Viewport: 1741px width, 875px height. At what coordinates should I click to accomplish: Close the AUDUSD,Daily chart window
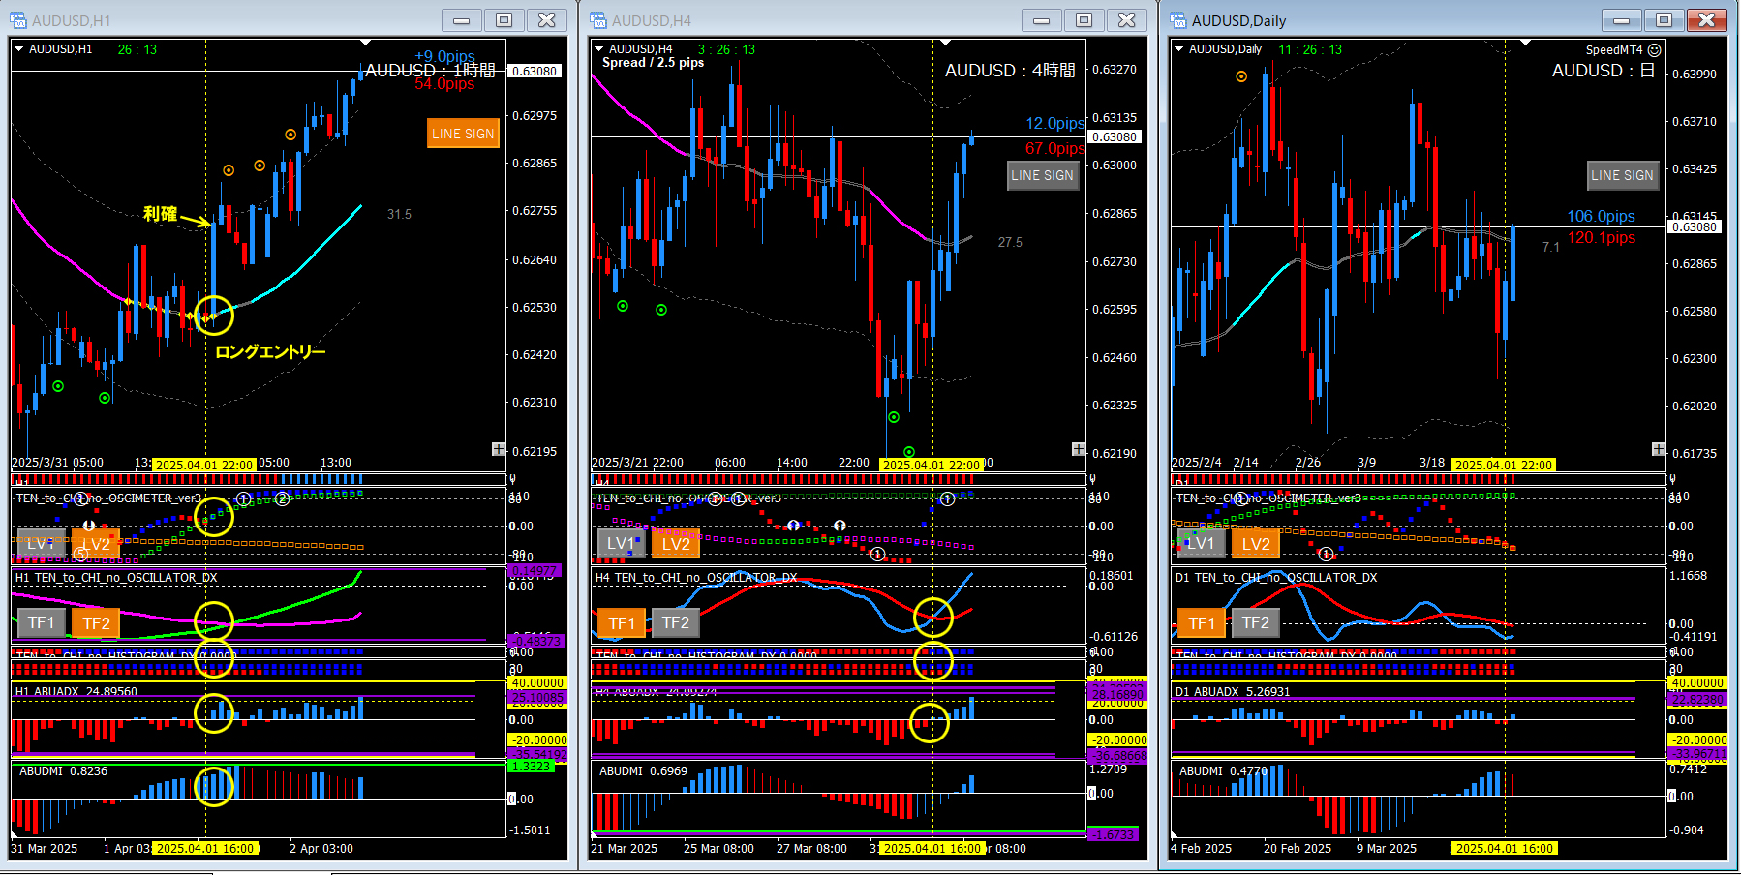(1707, 20)
